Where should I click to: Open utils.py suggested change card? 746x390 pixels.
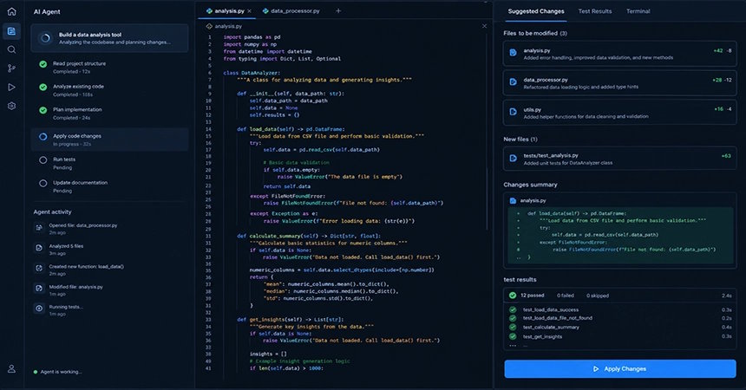620,113
